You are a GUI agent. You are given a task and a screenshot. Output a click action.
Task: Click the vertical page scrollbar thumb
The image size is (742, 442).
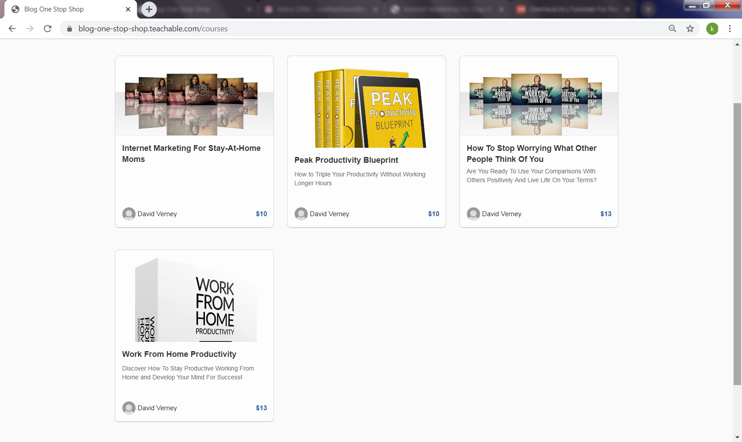coord(737,243)
